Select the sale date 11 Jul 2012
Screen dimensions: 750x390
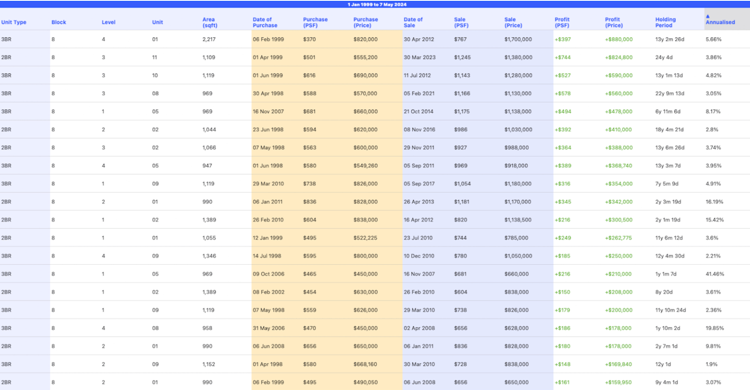point(418,75)
